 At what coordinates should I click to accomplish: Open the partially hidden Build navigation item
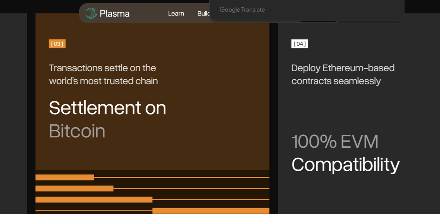(203, 14)
